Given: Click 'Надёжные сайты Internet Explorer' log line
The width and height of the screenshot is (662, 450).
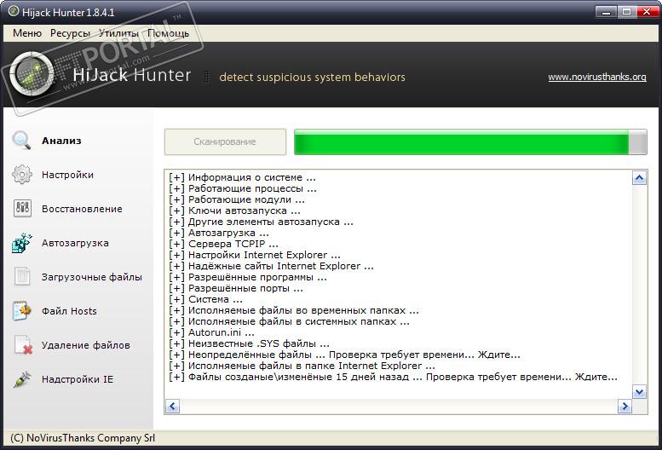Looking at the screenshot, I should (x=271, y=266).
